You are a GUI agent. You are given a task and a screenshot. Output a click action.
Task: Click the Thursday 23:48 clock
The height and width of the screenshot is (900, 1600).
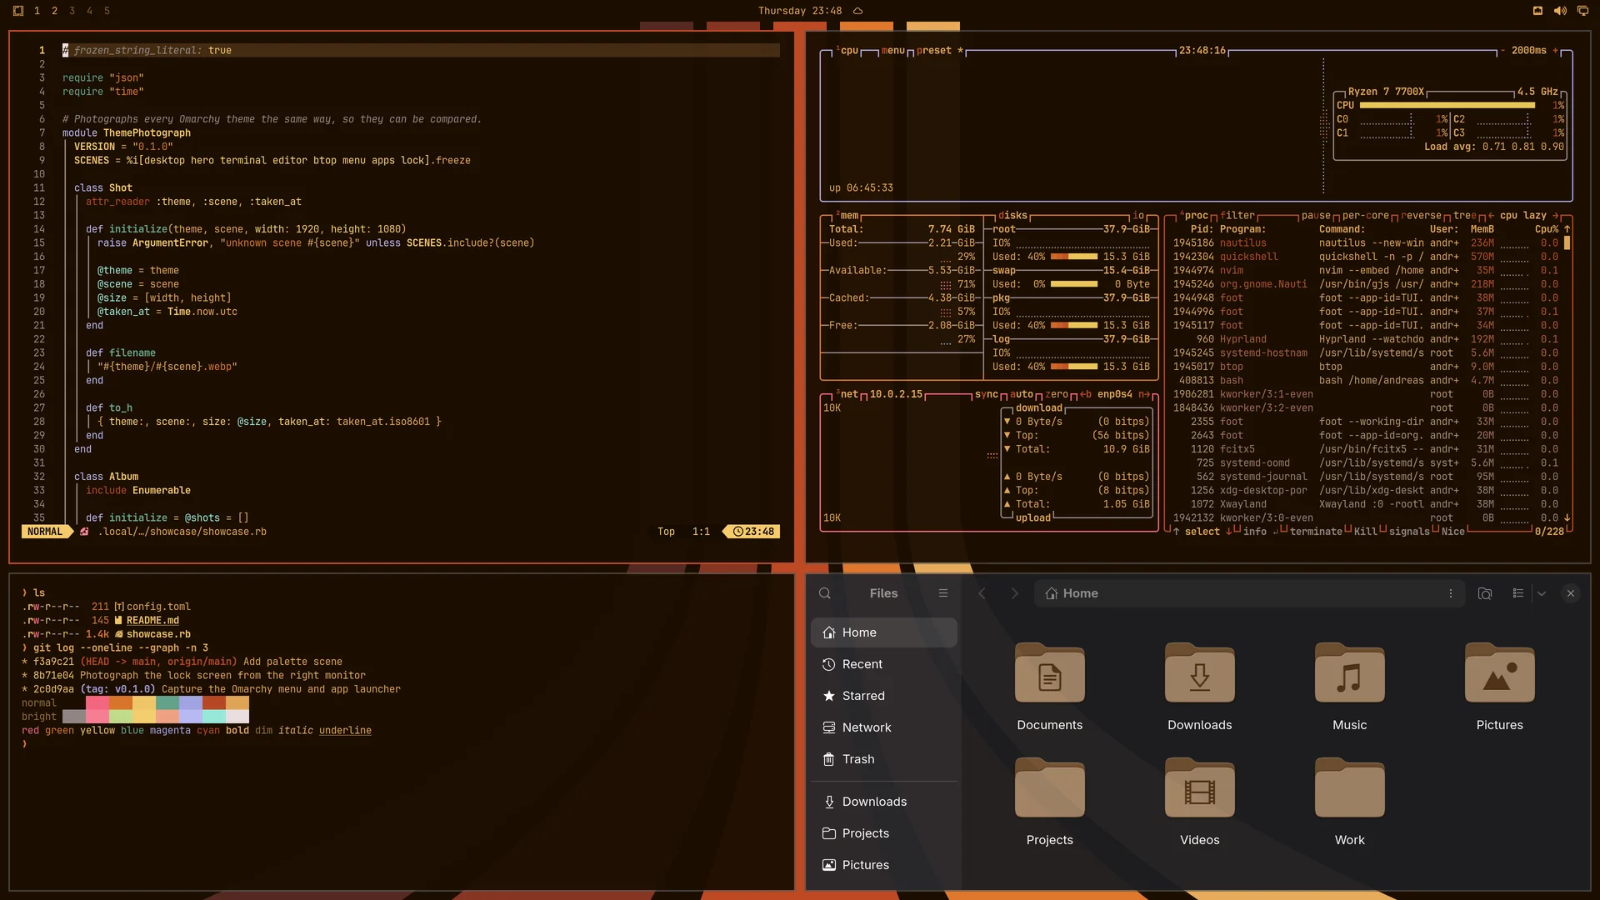pyautogui.click(x=800, y=11)
